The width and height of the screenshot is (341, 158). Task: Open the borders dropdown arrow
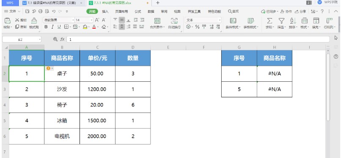70,27
